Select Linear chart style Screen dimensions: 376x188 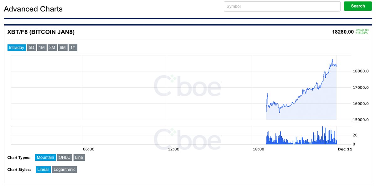(x=43, y=169)
